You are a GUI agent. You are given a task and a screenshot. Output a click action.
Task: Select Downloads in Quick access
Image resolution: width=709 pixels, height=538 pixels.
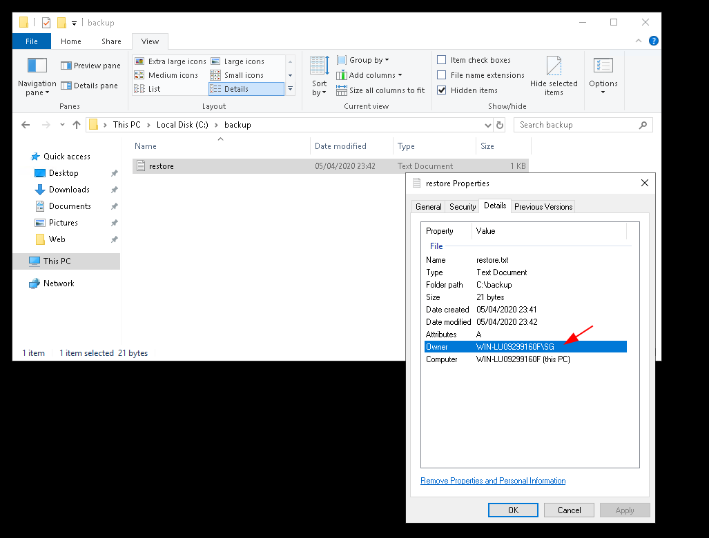pos(69,190)
